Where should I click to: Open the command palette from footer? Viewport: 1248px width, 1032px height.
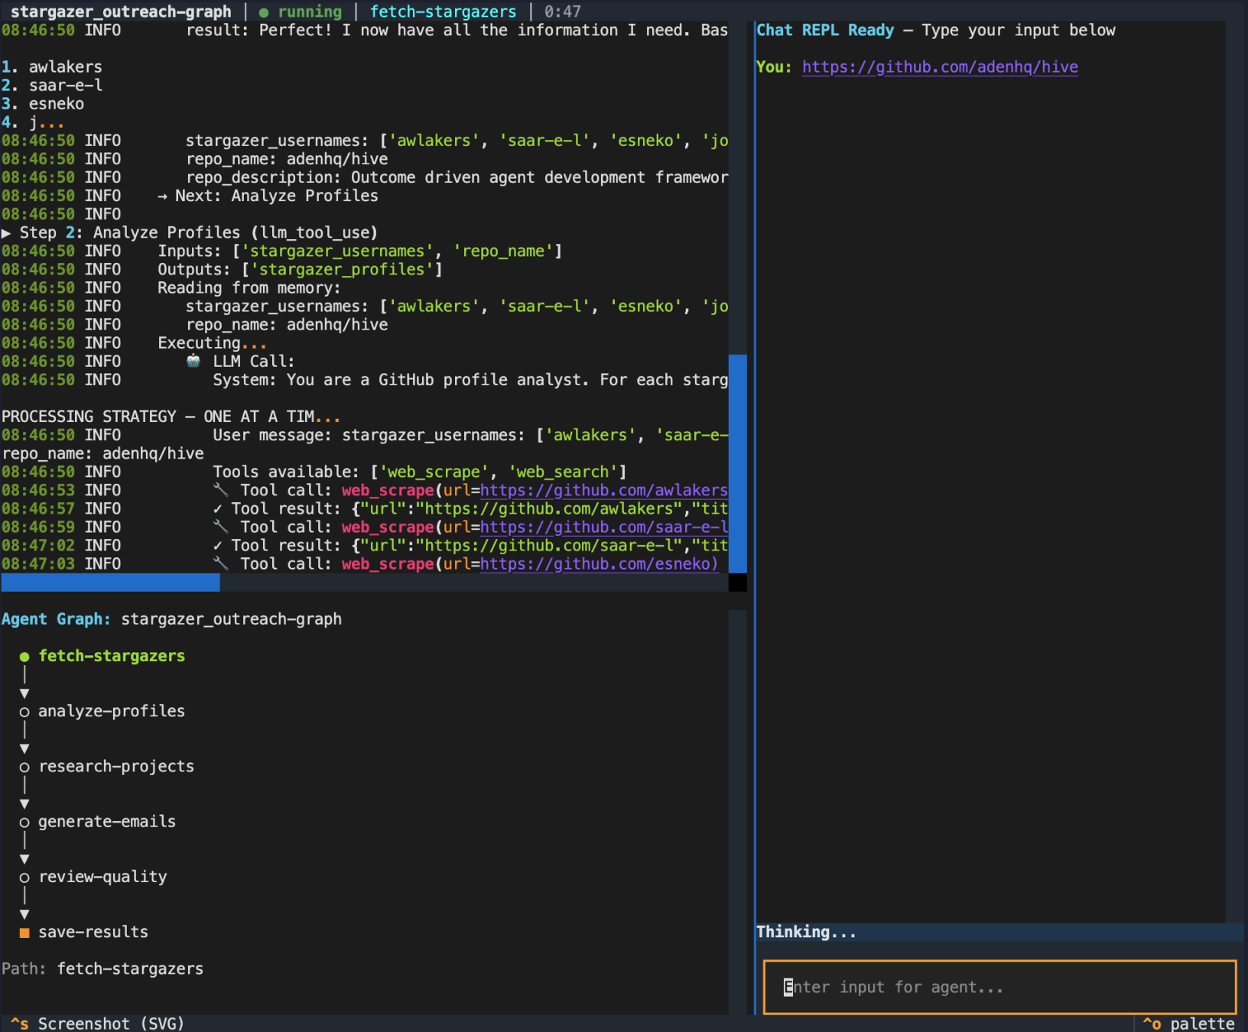1189,1024
